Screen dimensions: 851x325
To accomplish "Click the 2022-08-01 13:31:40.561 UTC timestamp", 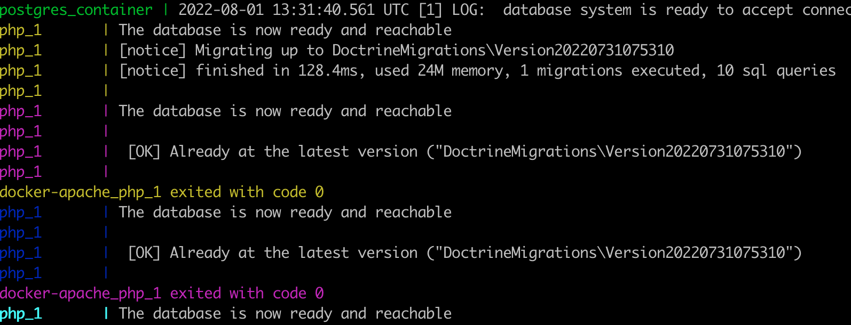I will [294, 10].
